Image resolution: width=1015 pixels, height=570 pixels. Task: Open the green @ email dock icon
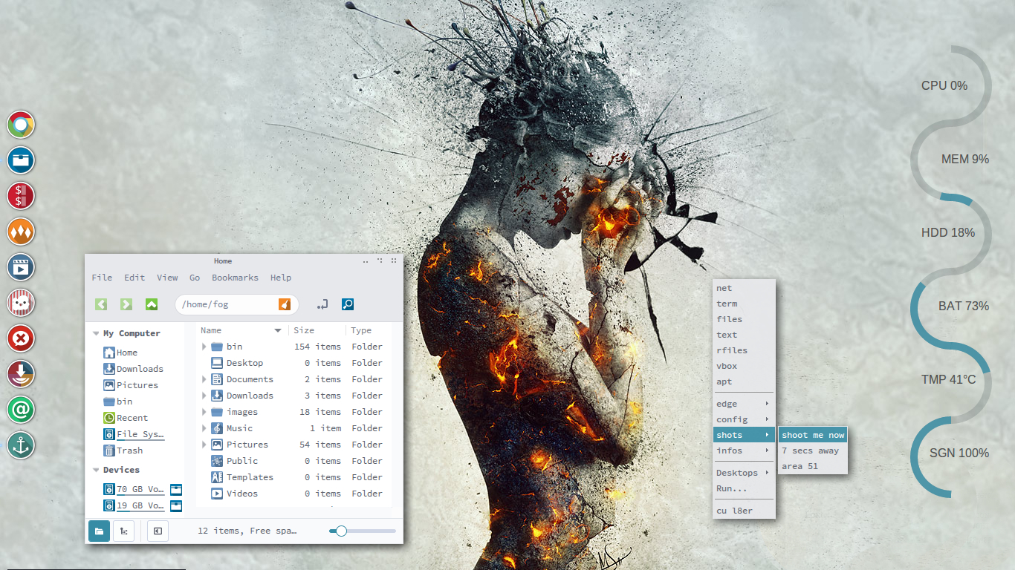pyautogui.click(x=21, y=410)
